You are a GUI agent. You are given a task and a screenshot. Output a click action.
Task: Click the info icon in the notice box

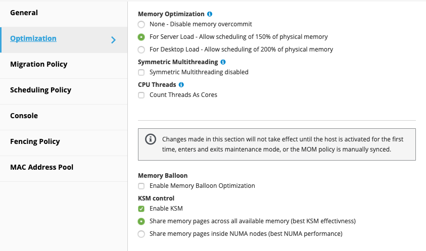[x=151, y=139]
